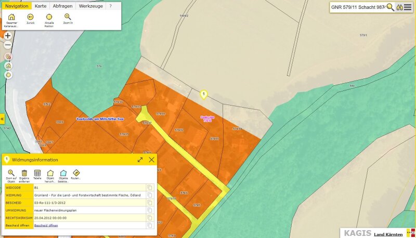The height and width of the screenshot is (238, 416).
Task: Click Aktuelle Position in Navigation toolbar
Action: (49, 17)
